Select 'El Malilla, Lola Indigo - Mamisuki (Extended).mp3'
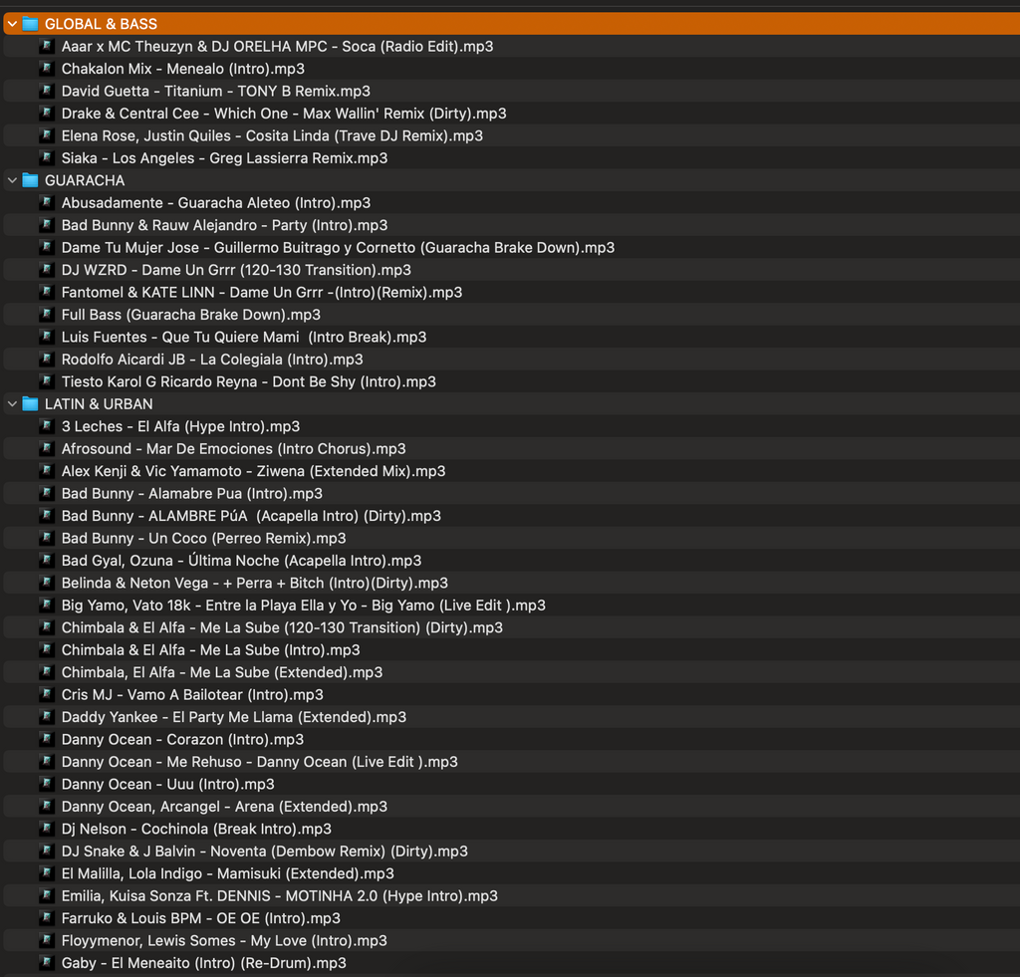Image resolution: width=1020 pixels, height=977 pixels. click(x=228, y=873)
